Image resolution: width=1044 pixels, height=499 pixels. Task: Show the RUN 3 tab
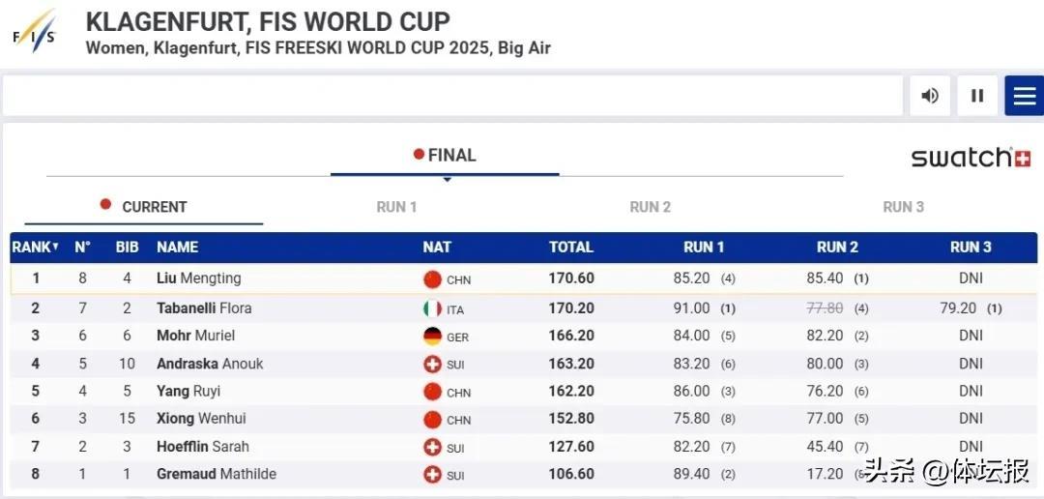[903, 207]
